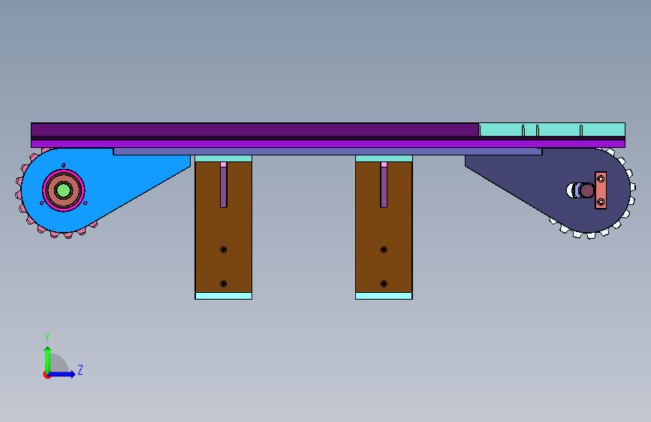Click the cyan foot plate of right leg
This screenshot has height=422, width=651.
384,296
